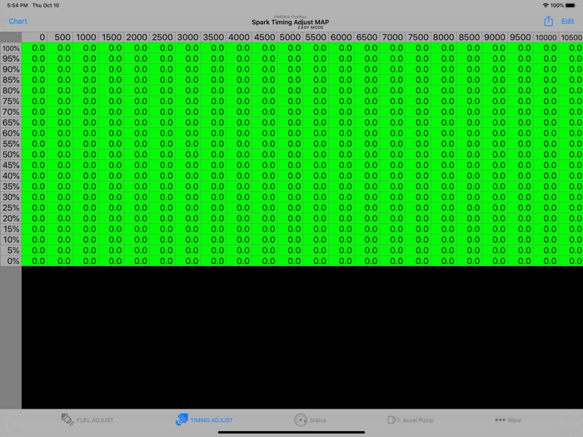Switch to Status tab label

(318, 420)
